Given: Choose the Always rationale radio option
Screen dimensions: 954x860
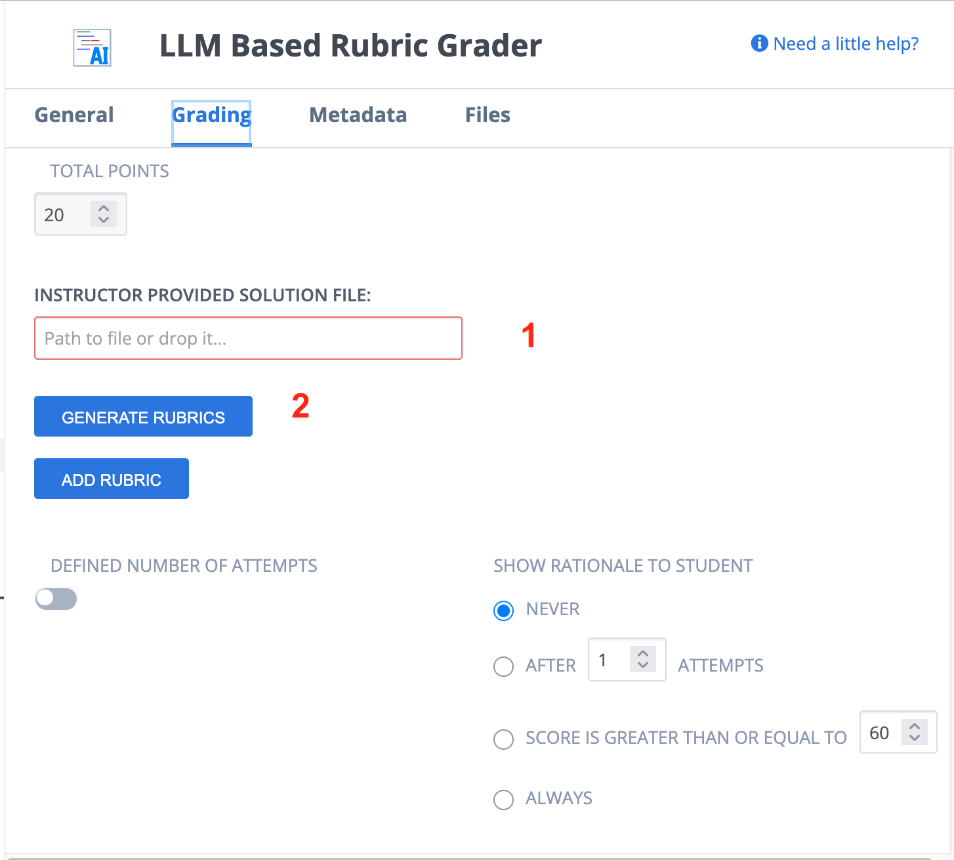Looking at the screenshot, I should point(503,799).
